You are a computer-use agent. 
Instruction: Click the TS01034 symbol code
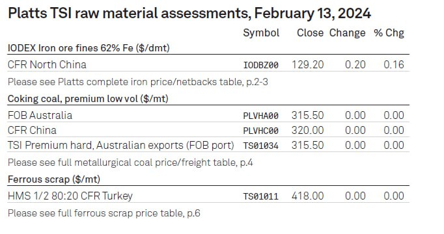click(261, 146)
